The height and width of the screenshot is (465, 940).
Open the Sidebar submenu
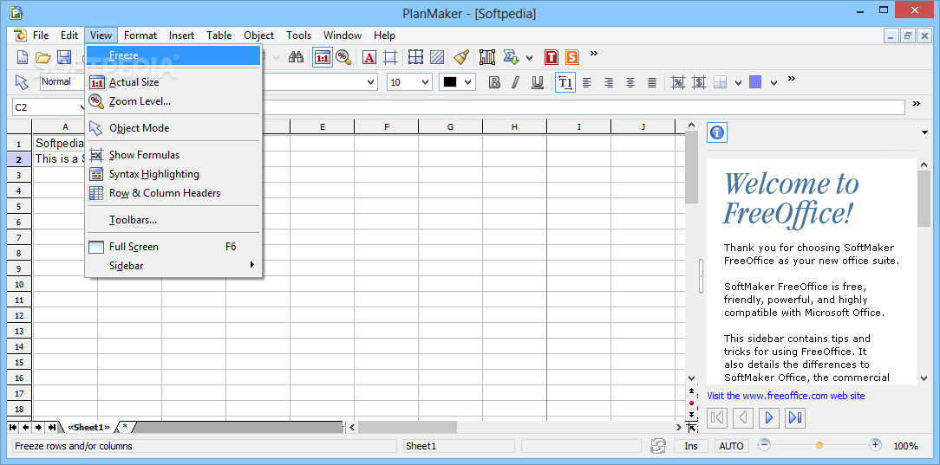(x=173, y=265)
